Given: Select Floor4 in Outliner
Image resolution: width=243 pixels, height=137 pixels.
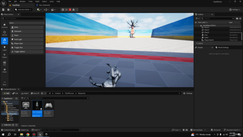Looking at the screenshot, I should pyautogui.click(x=207, y=30).
